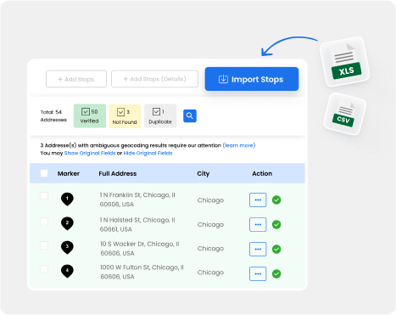
Task: Check the row for 1000 W Fulton St
Action: [x=44, y=269]
